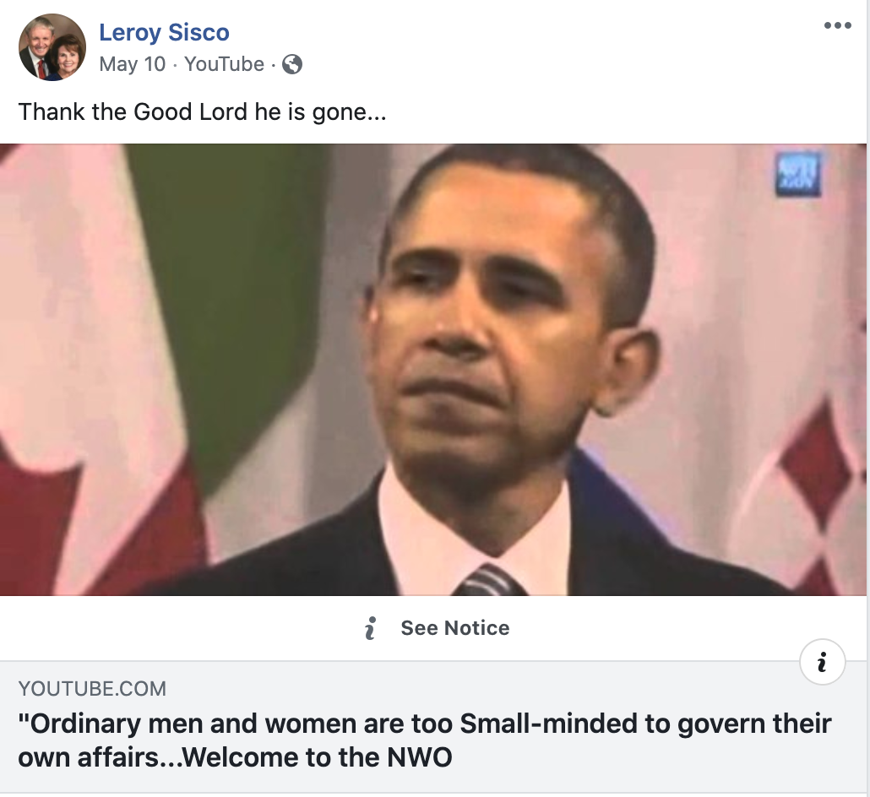This screenshot has height=797, width=870.
Task: Open the May 10 timestamp link
Action: point(132,64)
